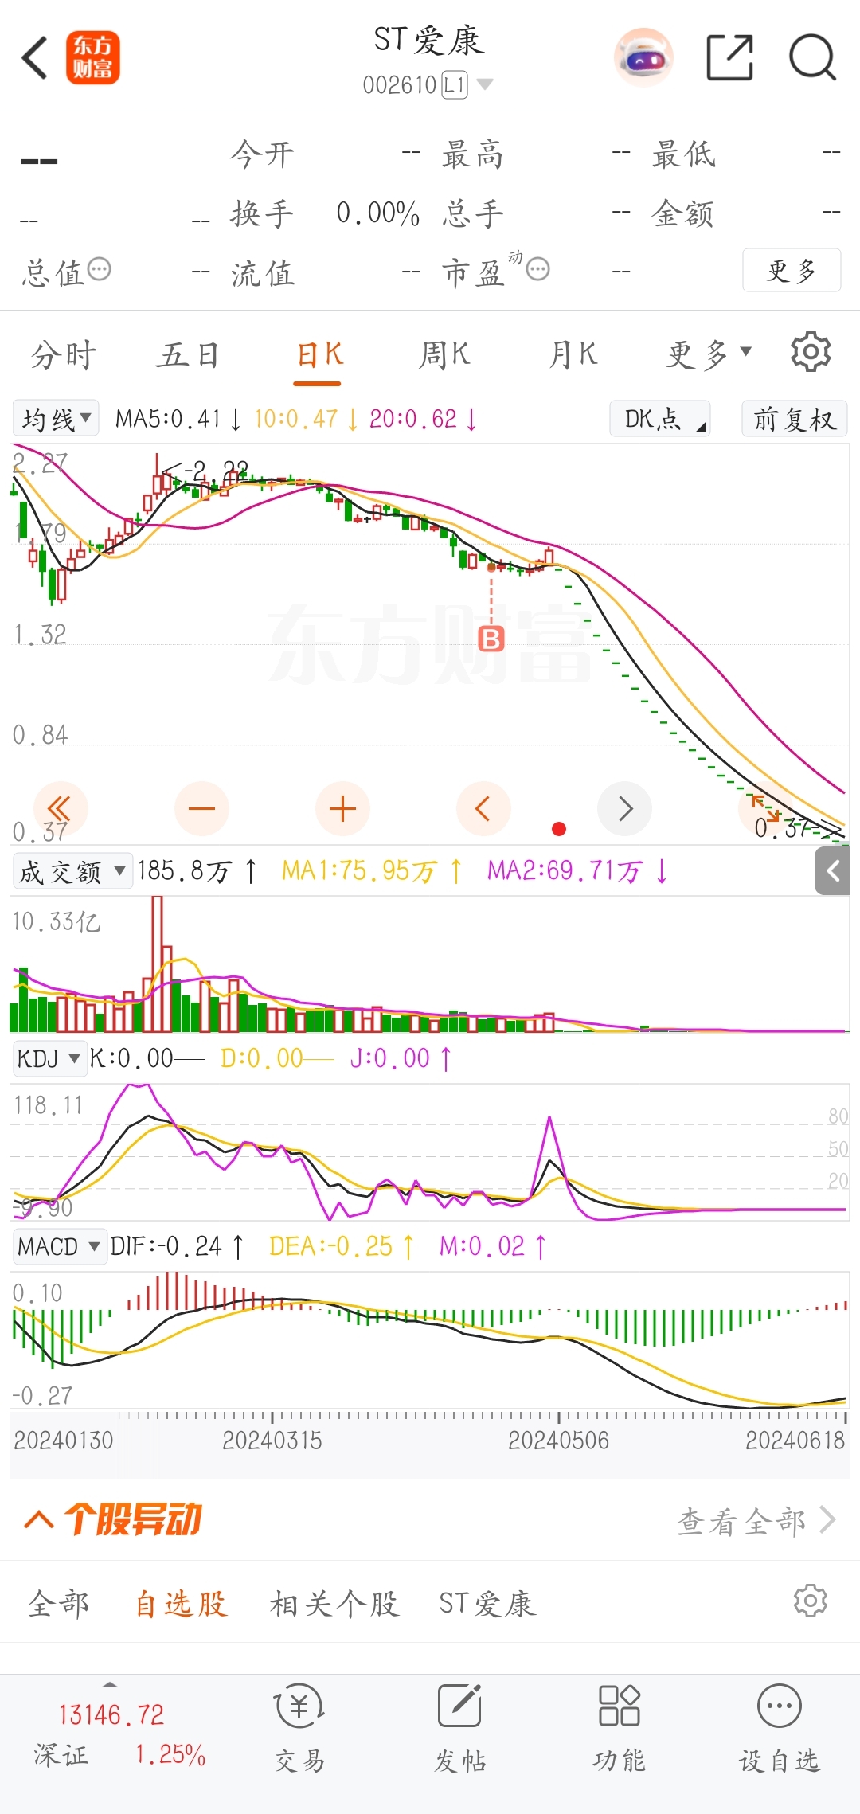860x1814 pixels.
Task: Zoom in chart with plus button
Action: click(342, 808)
